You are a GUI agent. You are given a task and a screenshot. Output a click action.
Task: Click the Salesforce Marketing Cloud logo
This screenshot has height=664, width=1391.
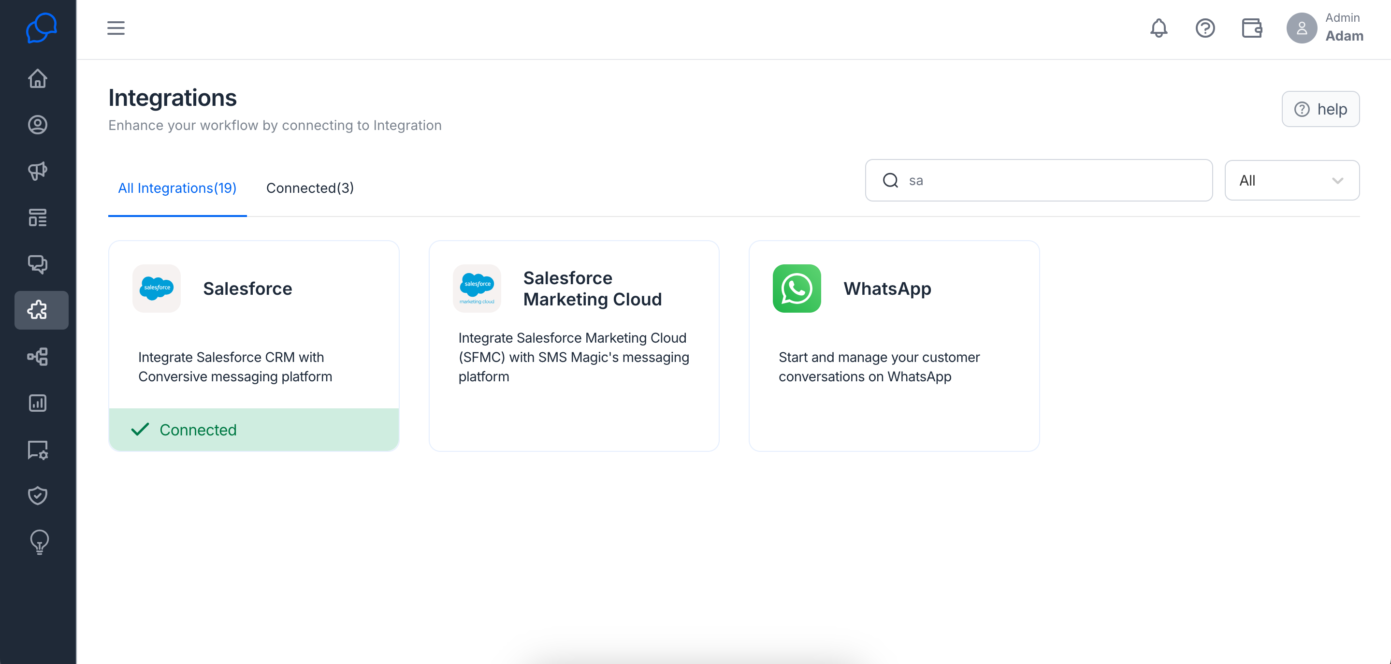(x=477, y=289)
